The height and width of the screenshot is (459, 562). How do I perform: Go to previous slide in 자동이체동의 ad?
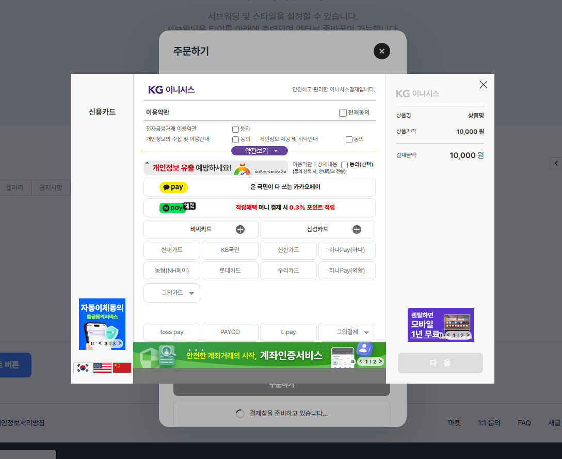pos(100,343)
